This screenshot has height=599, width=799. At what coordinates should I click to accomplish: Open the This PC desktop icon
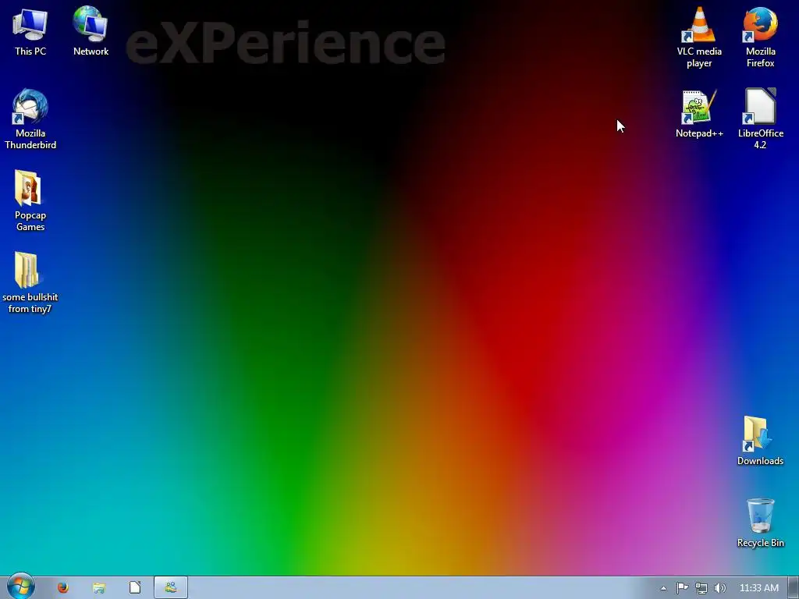pyautogui.click(x=30, y=30)
